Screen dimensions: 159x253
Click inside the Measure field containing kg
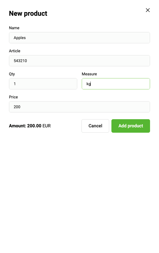pos(116,84)
